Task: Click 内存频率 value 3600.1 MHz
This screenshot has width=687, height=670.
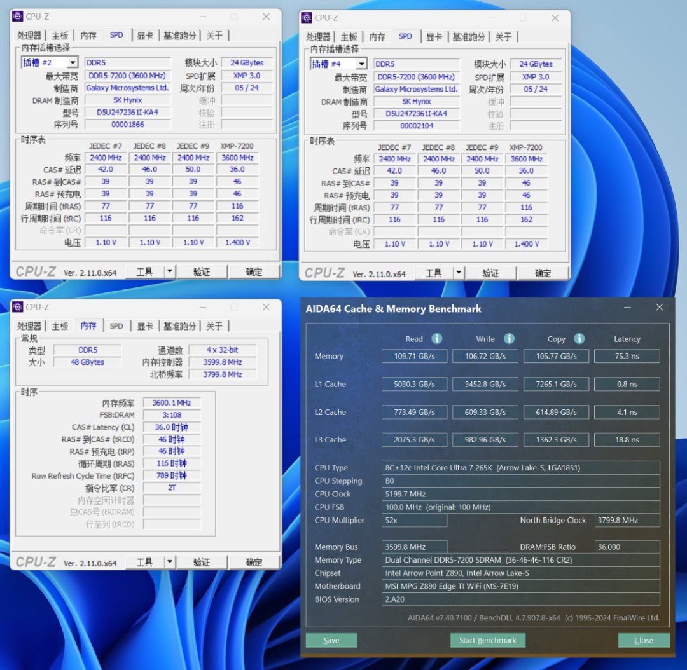Action: pos(172,402)
